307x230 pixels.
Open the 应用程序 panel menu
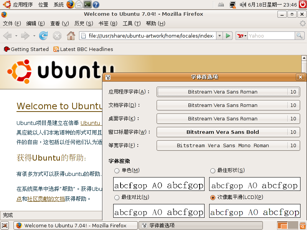point(23,5)
